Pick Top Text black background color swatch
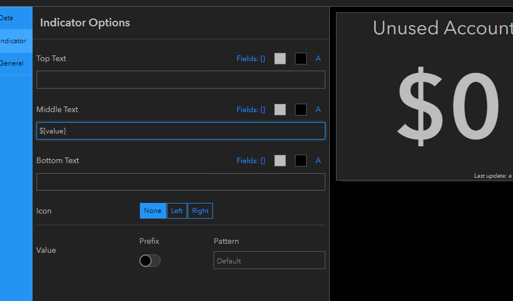 [301, 58]
